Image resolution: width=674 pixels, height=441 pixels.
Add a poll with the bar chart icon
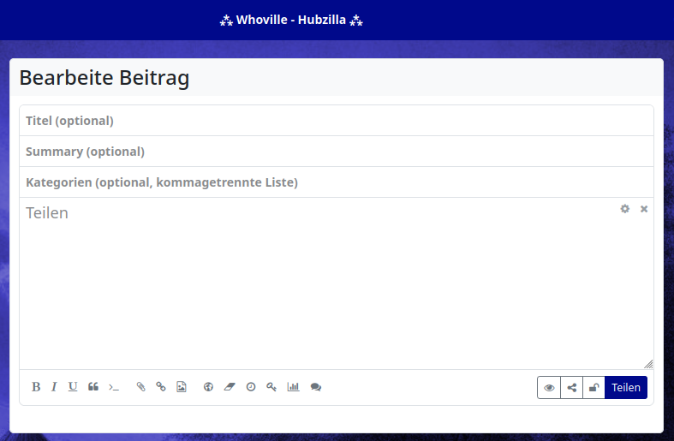coord(293,387)
